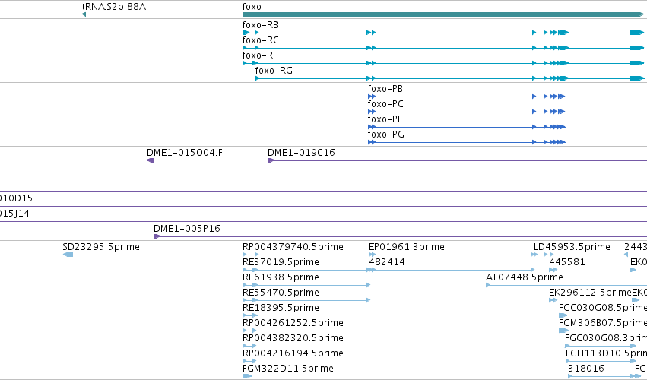
Task: Click the tRNA:S2b:88A gene label
Action: pos(114,7)
